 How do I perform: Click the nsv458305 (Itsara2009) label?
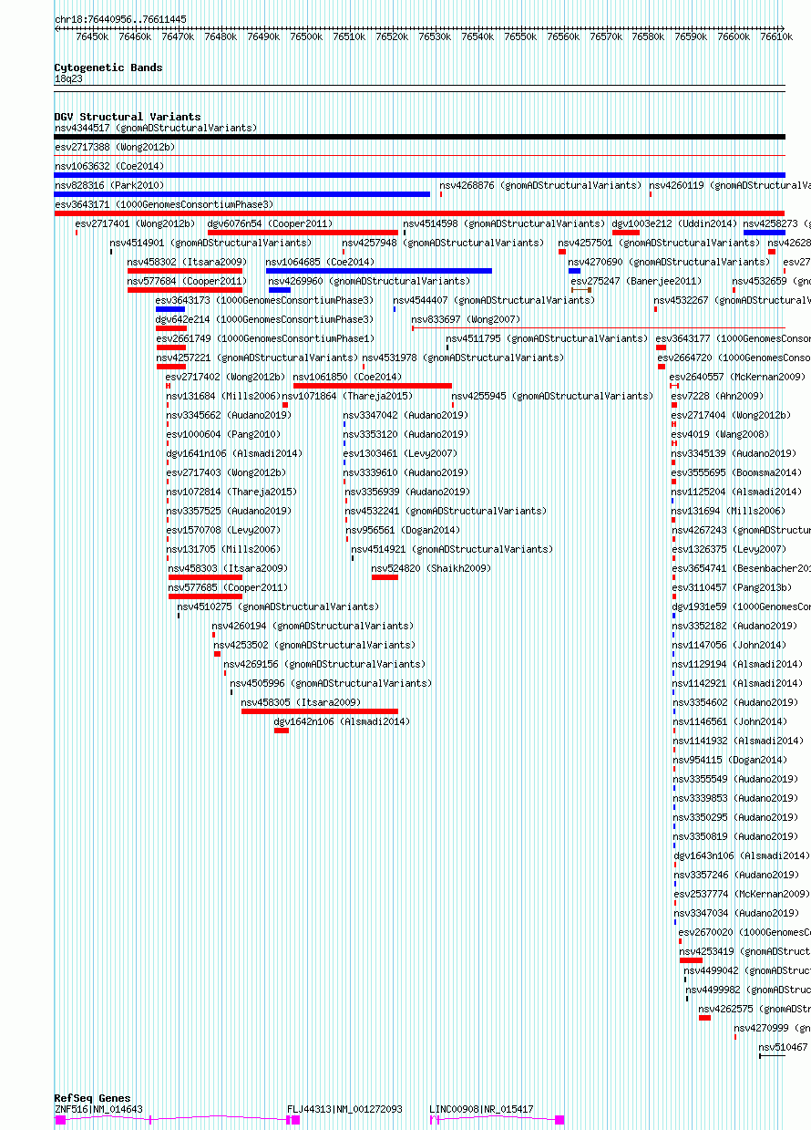click(x=301, y=702)
